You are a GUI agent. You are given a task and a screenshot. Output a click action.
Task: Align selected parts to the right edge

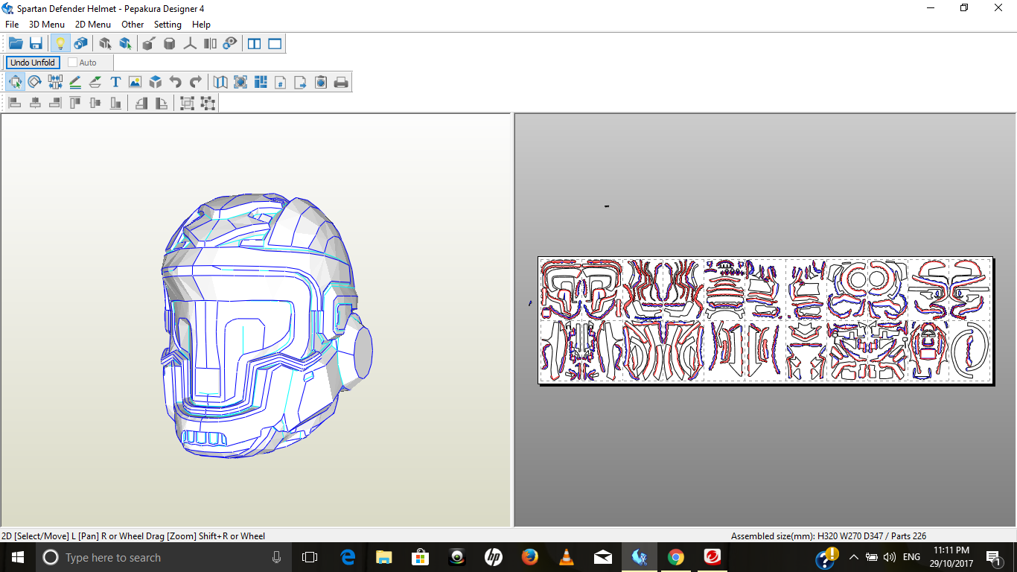[55, 103]
